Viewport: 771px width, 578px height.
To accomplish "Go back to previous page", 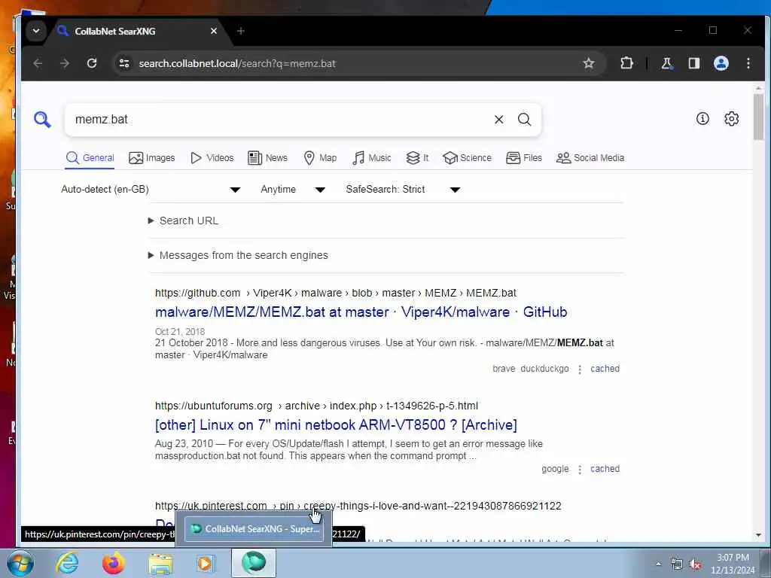I will [x=38, y=63].
